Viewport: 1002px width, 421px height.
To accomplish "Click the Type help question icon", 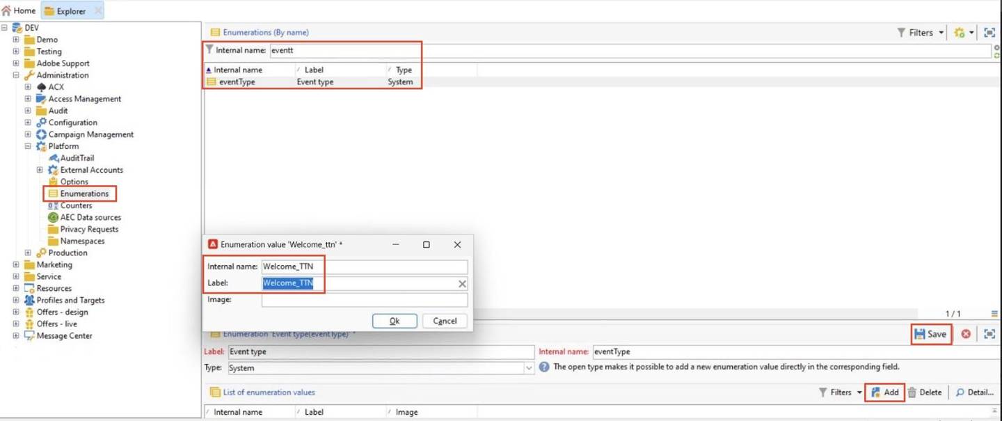I will coord(544,367).
